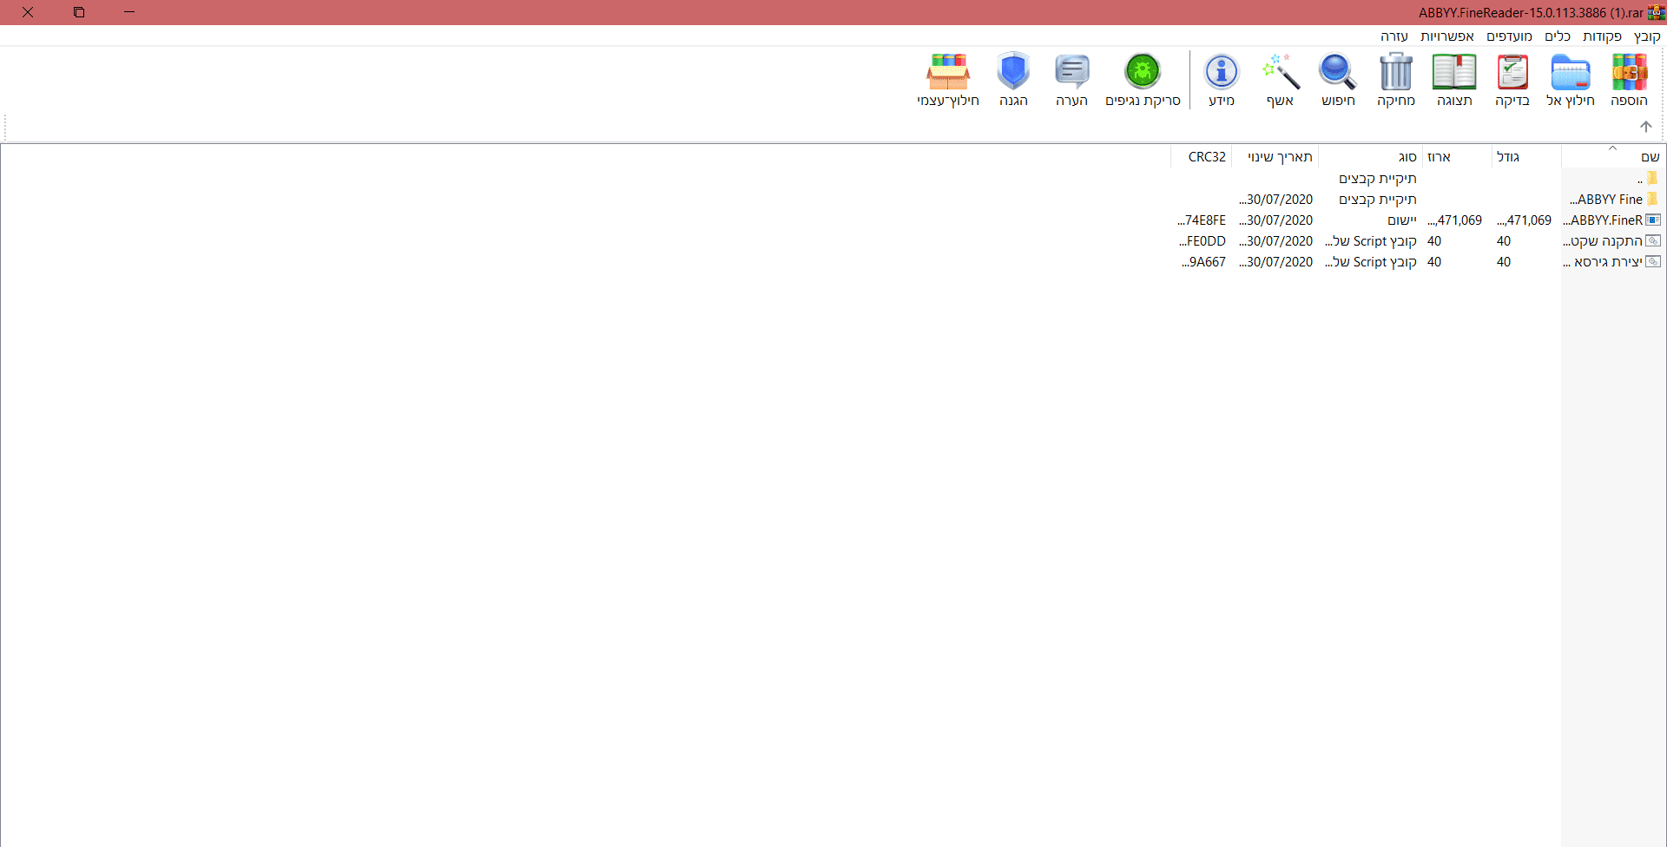Sort by the גודל column header
This screenshot has width=1667, height=847.
point(1508,156)
